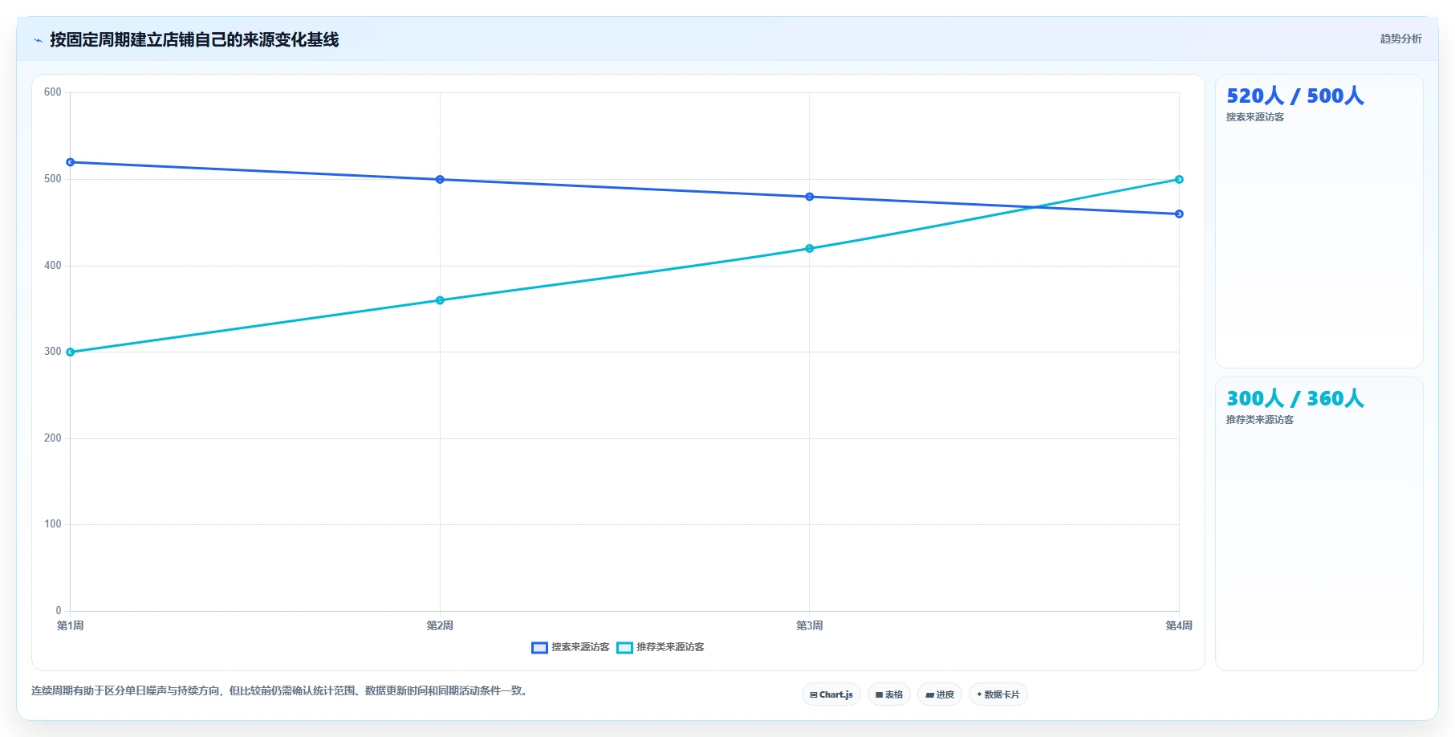Select the Chart.js chip
1455x737 pixels.
pyautogui.click(x=831, y=694)
